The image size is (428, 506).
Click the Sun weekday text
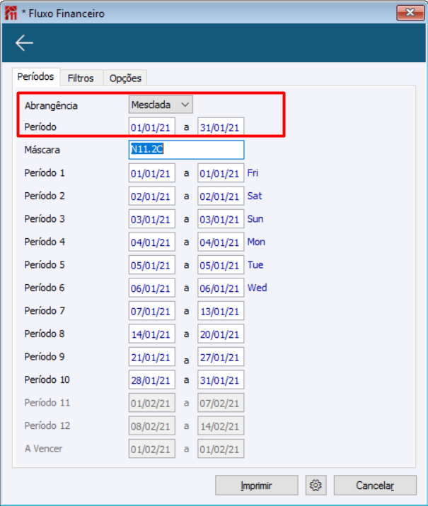tap(255, 219)
